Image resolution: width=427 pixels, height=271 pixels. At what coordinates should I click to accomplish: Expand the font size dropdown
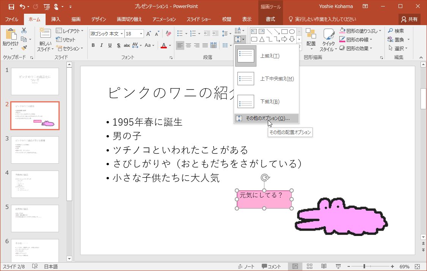click(142, 34)
